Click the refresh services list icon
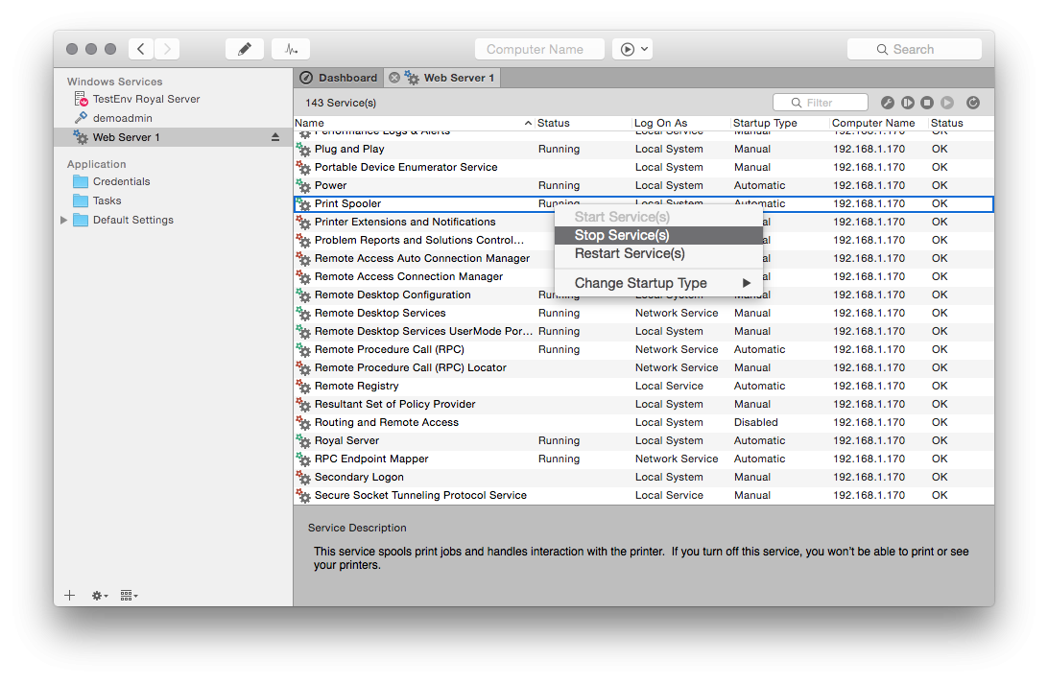This screenshot has height=683, width=1048. click(973, 103)
